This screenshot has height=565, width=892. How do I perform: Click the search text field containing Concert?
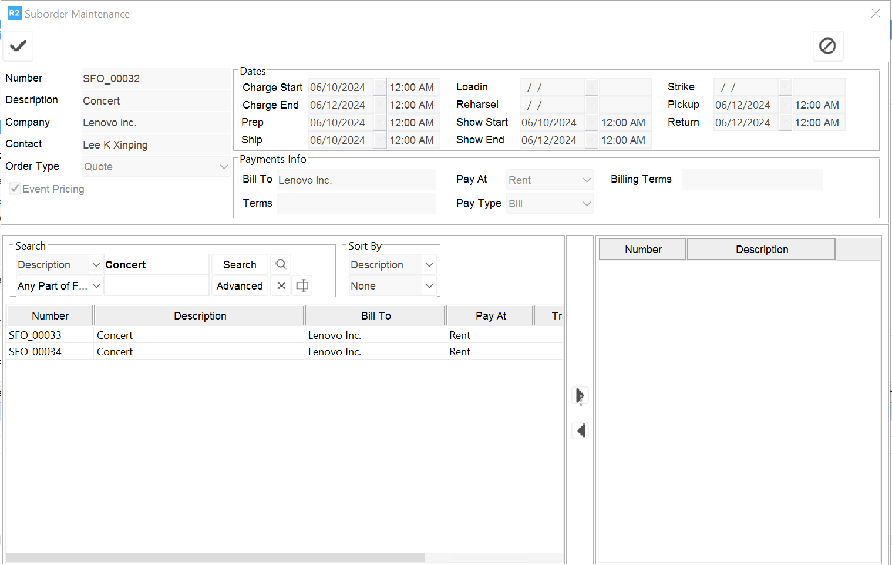point(156,265)
